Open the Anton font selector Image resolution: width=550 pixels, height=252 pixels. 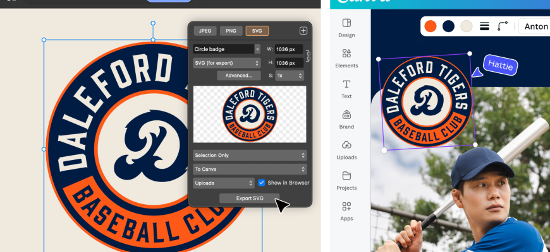(534, 26)
